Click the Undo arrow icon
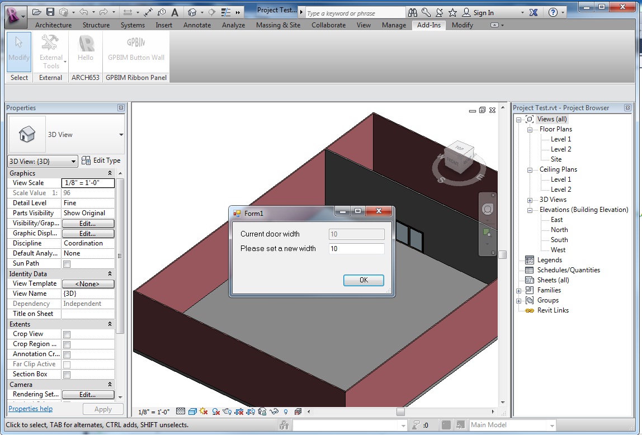Image resolution: width=642 pixels, height=435 pixels. (83, 12)
